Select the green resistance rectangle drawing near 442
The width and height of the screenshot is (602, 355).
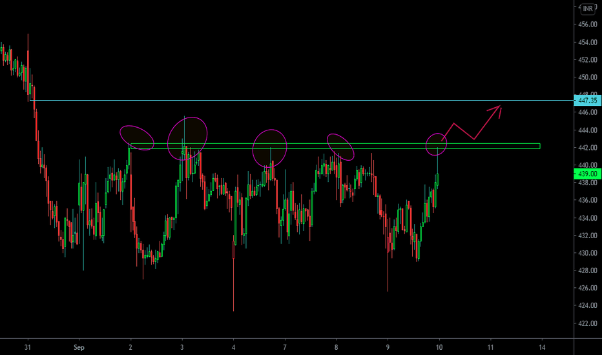[x=335, y=147]
